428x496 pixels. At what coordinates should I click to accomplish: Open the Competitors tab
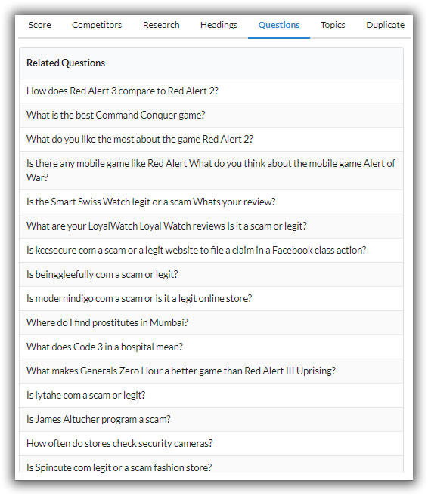[x=97, y=25]
